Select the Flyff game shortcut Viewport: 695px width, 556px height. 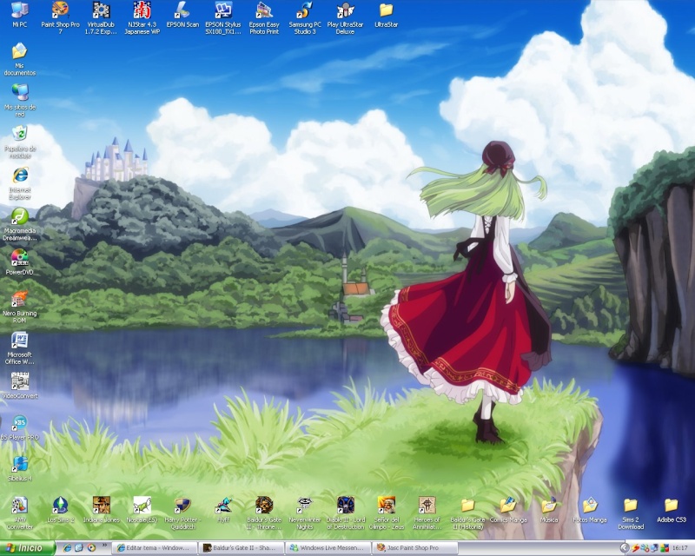coord(223,510)
